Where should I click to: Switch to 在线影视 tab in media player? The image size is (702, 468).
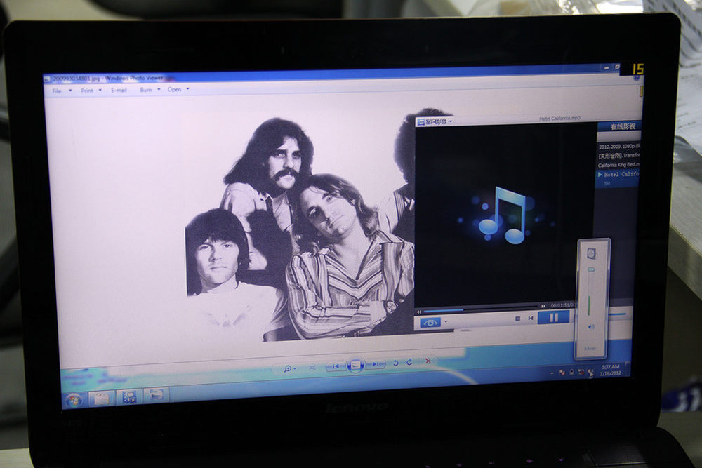pos(623,126)
